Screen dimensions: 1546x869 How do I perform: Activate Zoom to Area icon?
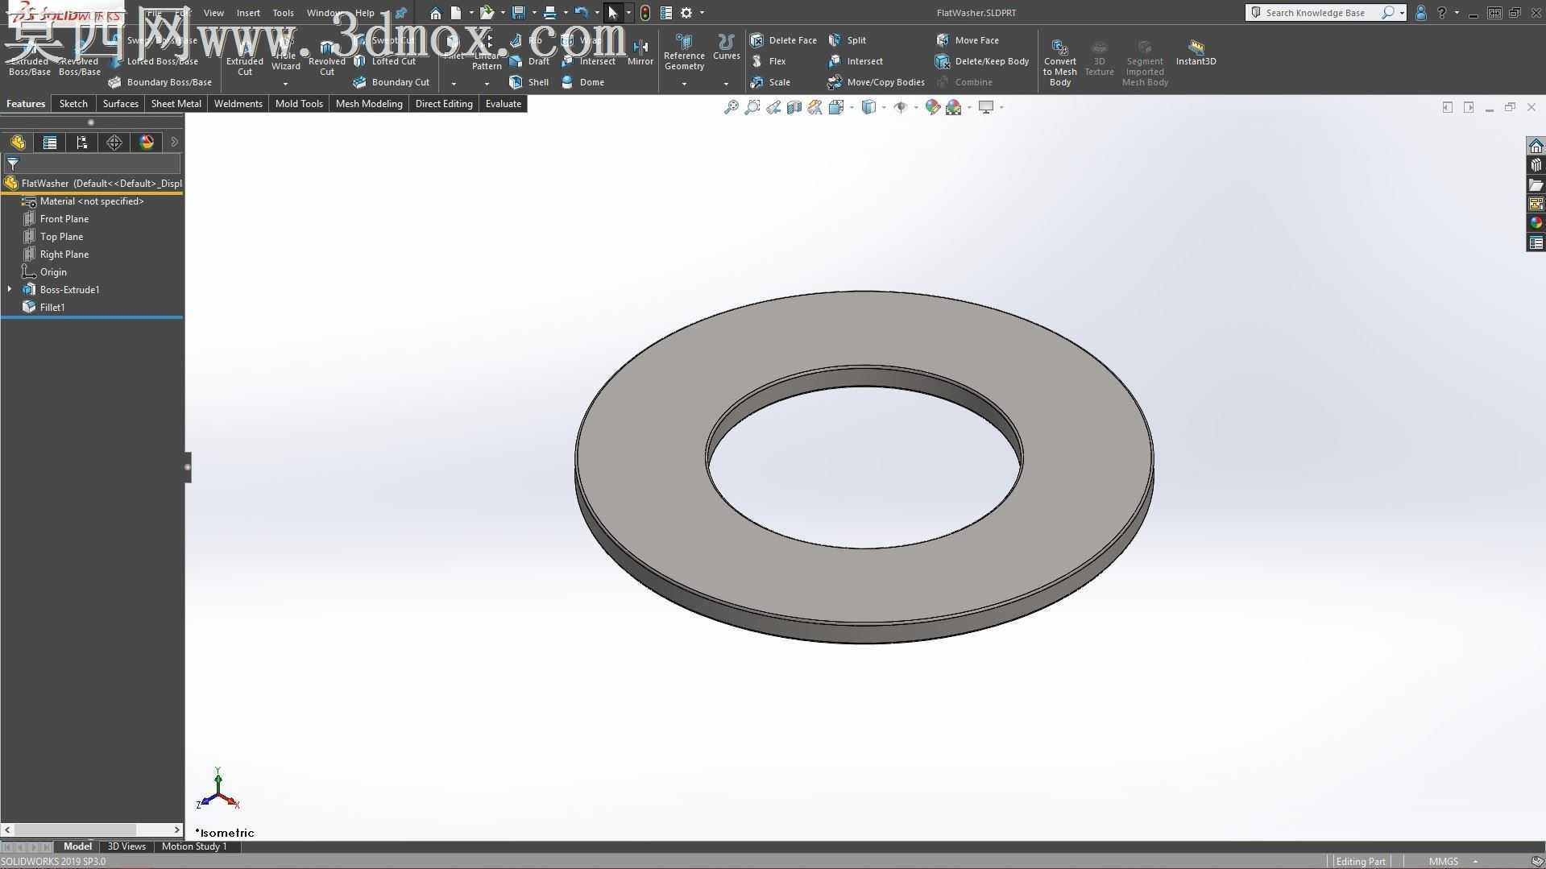click(x=752, y=107)
